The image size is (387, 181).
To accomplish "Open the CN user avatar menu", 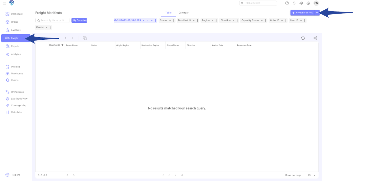I will coord(316,3).
